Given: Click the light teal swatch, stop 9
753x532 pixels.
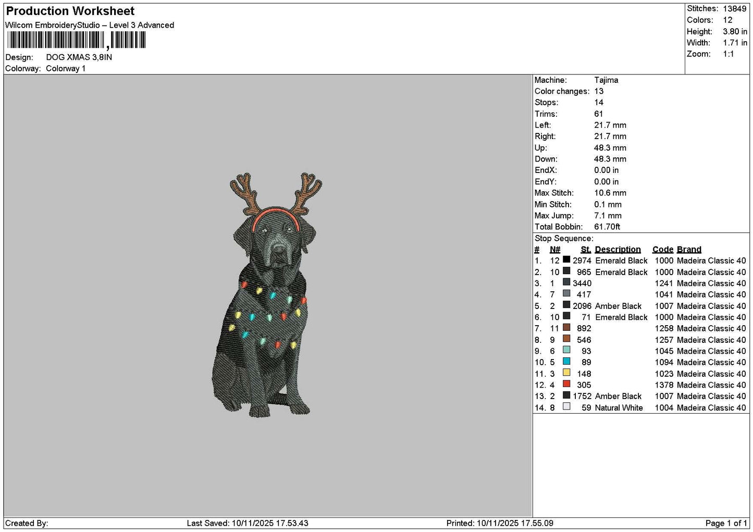Looking at the screenshot, I should point(566,350).
